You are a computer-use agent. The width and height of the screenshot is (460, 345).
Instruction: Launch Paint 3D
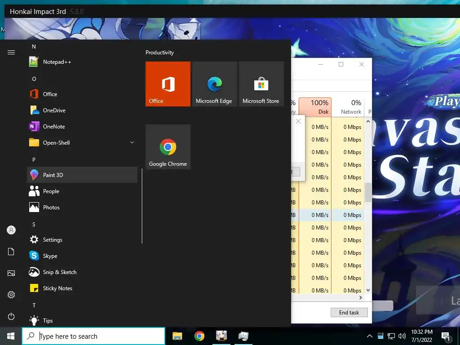82,175
